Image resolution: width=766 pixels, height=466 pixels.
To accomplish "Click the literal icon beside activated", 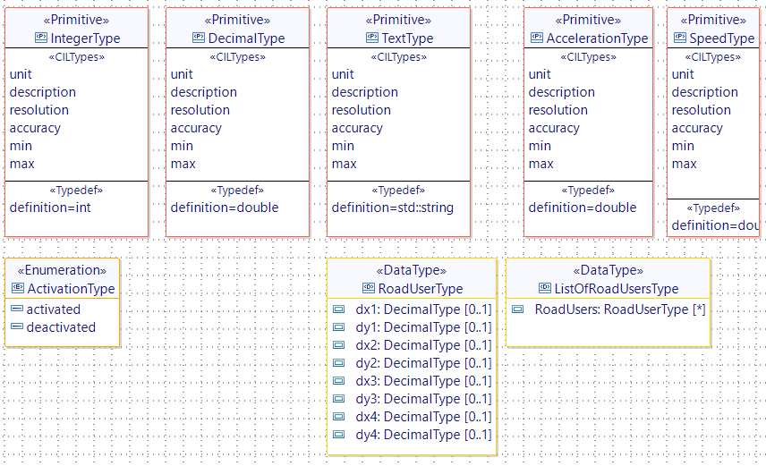I will click(x=17, y=309).
